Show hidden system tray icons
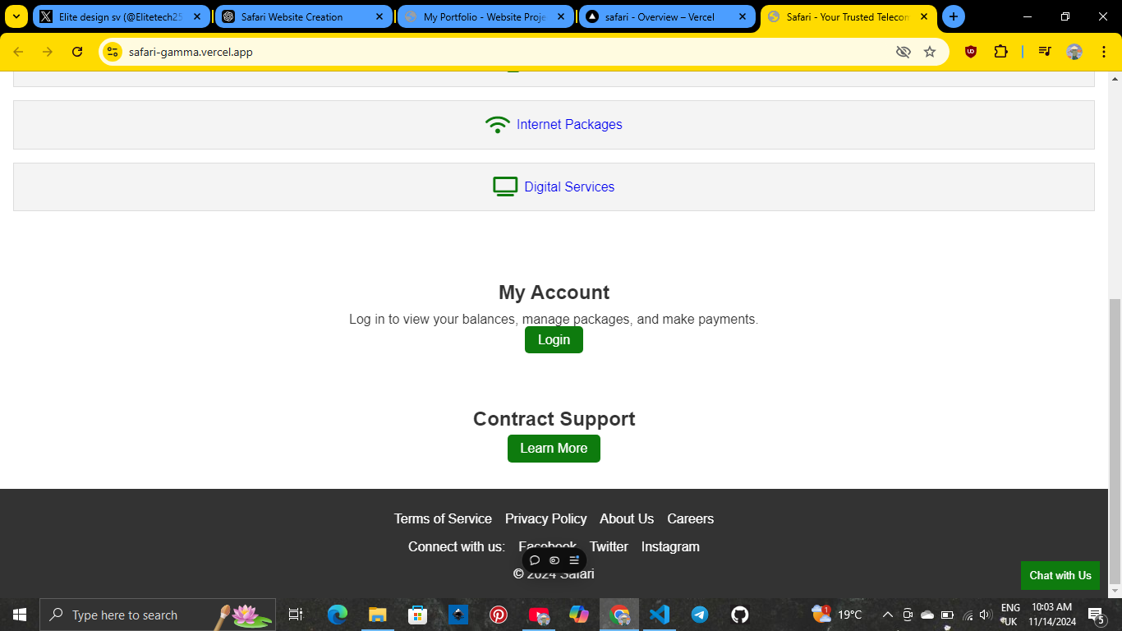The image size is (1122, 631). 887,615
